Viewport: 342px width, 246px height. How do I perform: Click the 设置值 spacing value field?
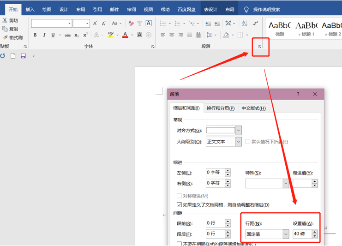(302, 234)
